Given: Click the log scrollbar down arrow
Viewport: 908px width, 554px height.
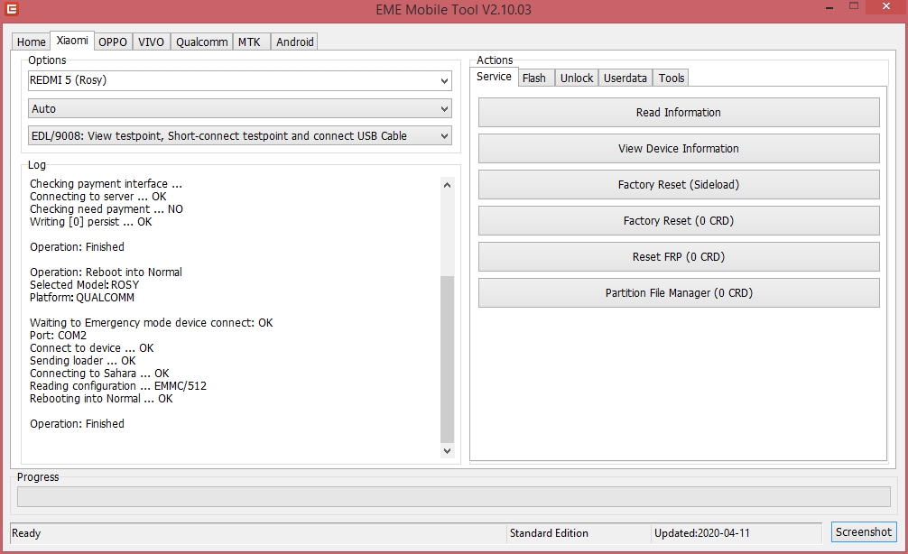Looking at the screenshot, I should tap(447, 450).
